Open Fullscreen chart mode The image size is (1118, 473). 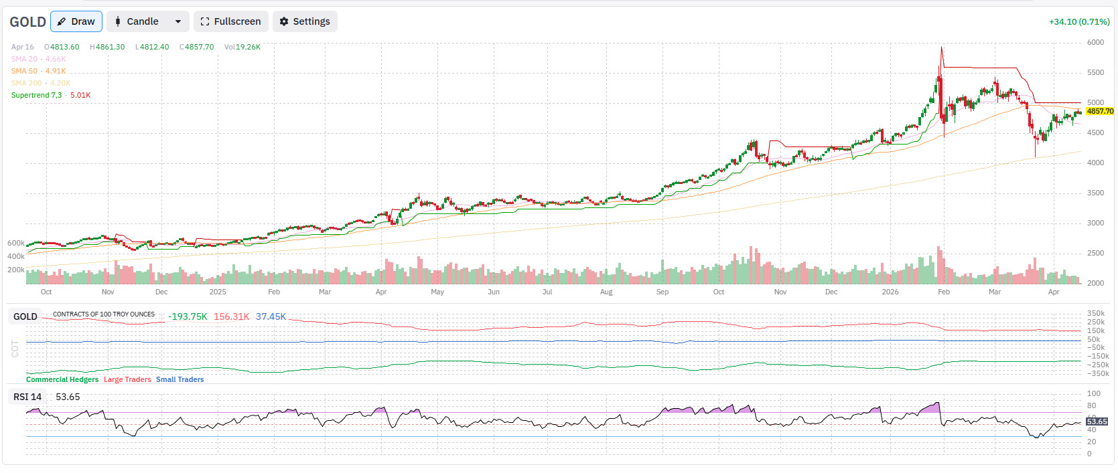pyautogui.click(x=230, y=21)
